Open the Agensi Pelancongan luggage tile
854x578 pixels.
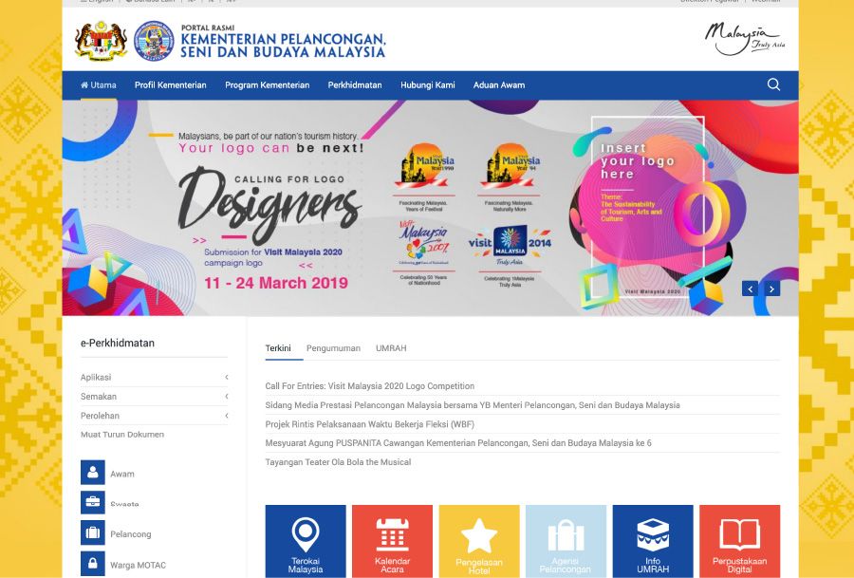(x=566, y=541)
